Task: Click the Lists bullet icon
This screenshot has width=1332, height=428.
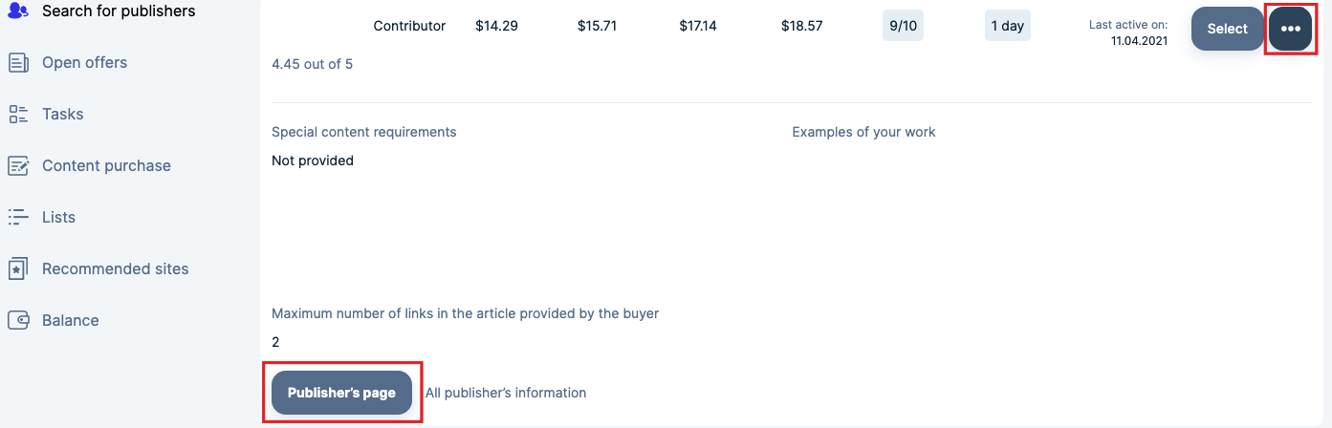Action: point(18,218)
